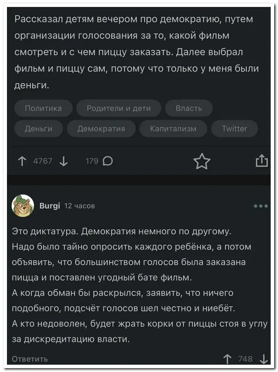Image resolution: width=278 pixels, height=372 pixels.
Task: Share the post via share icon
Action: click(x=262, y=161)
